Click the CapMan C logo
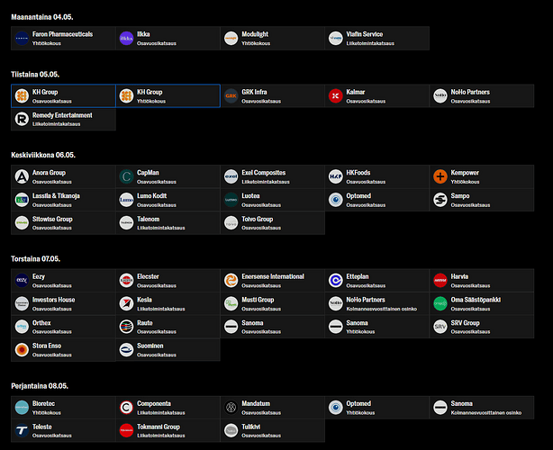 [126, 176]
